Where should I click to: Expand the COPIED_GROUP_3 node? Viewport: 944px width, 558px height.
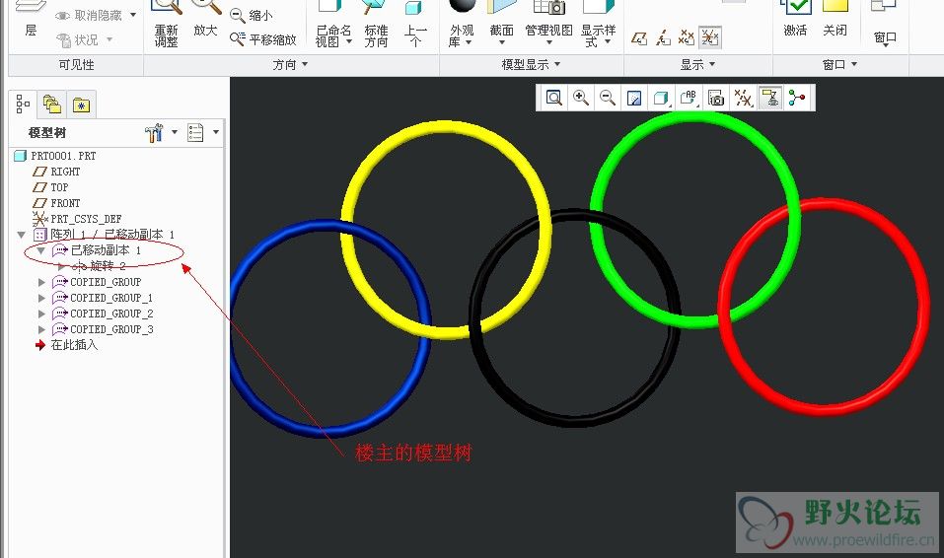41,329
